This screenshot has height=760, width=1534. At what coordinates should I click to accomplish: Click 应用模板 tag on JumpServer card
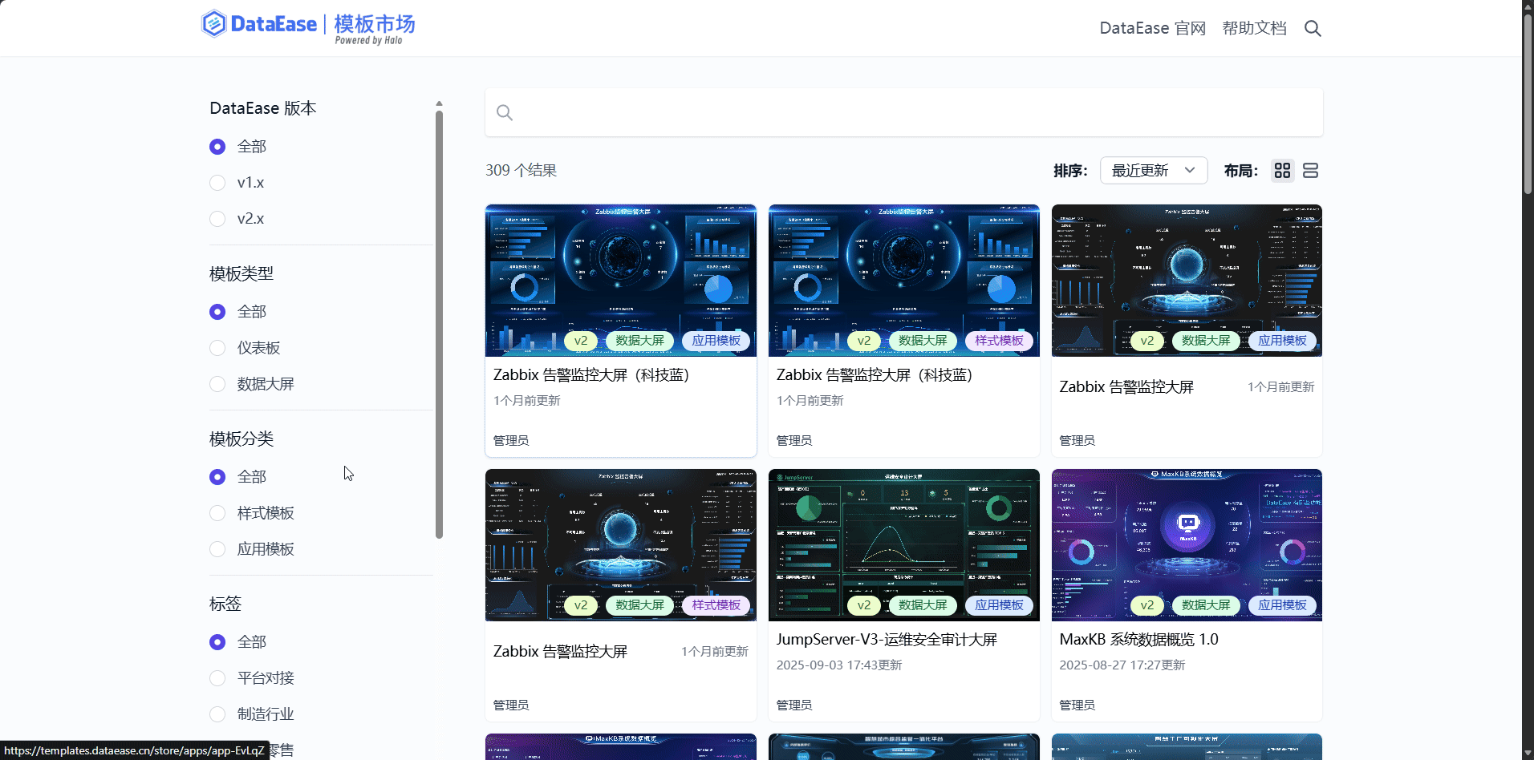click(999, 605)
